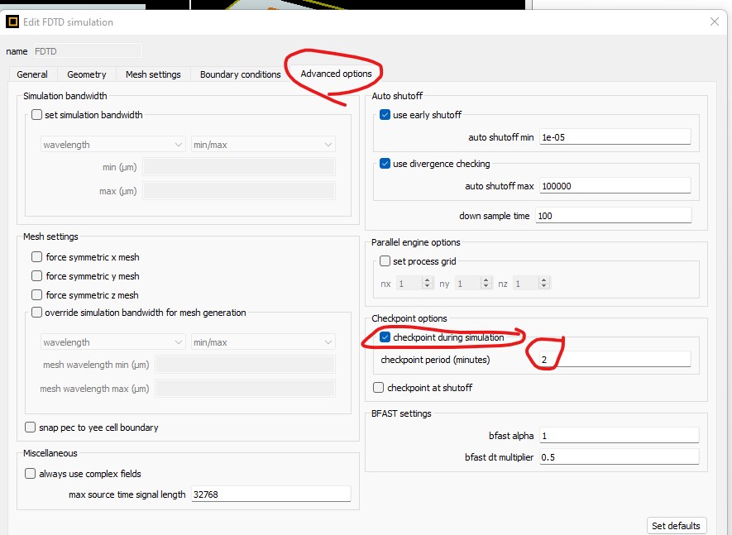This screenshot has width=732, height=535.
Task: Enable set simulation bandwidth checkbox
Action: 36,115
